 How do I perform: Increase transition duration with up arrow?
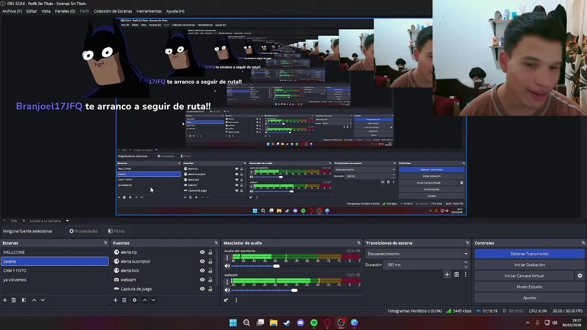(466, 263)
